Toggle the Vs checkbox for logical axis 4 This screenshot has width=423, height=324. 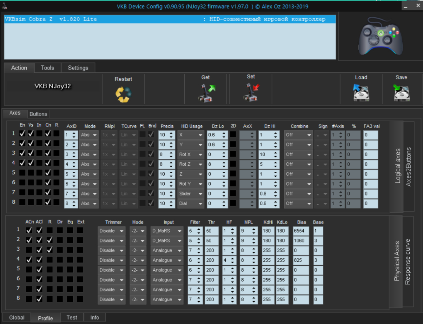pos(31,163)
